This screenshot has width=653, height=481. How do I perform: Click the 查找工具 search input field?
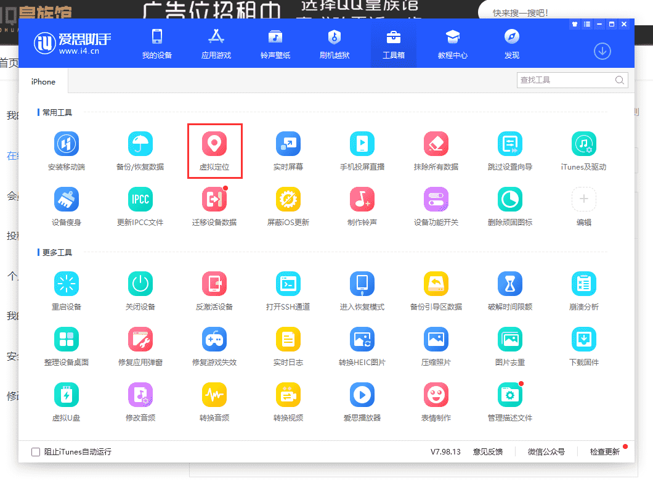pos(565,80)
